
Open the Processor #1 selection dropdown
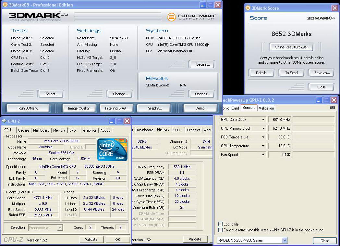tap(60, 228)
